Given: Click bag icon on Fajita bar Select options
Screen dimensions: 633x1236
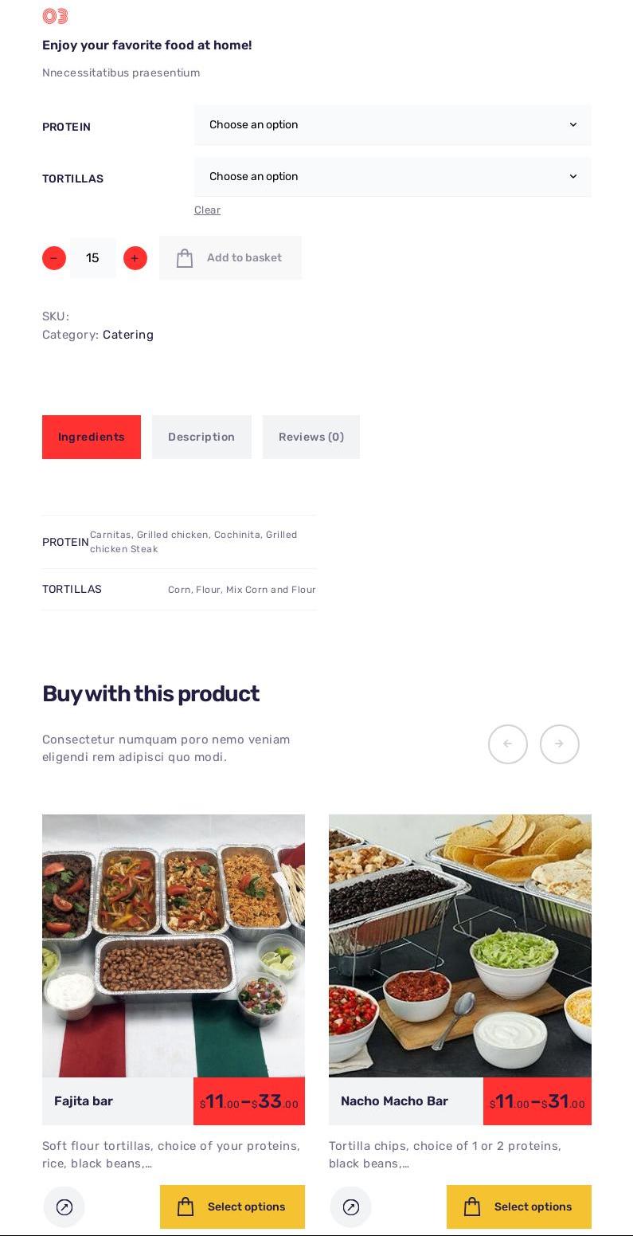Looking at the screenshot, I should click(186, 1207).
